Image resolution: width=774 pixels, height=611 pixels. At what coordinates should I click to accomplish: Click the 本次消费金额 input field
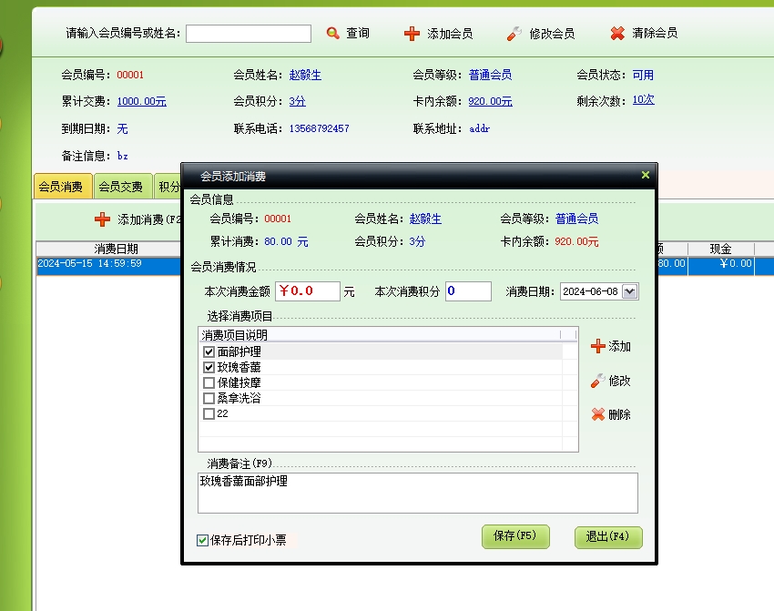point(307,291)
